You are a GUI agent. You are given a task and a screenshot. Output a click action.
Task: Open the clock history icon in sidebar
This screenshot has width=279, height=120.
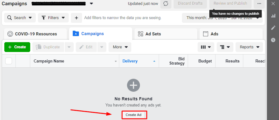point(273,40)
